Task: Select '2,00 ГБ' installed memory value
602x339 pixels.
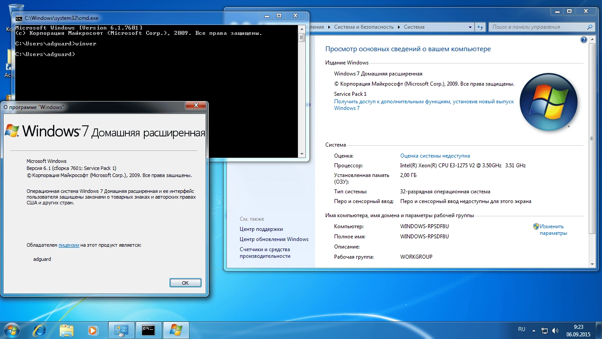Action: (408, 175)
